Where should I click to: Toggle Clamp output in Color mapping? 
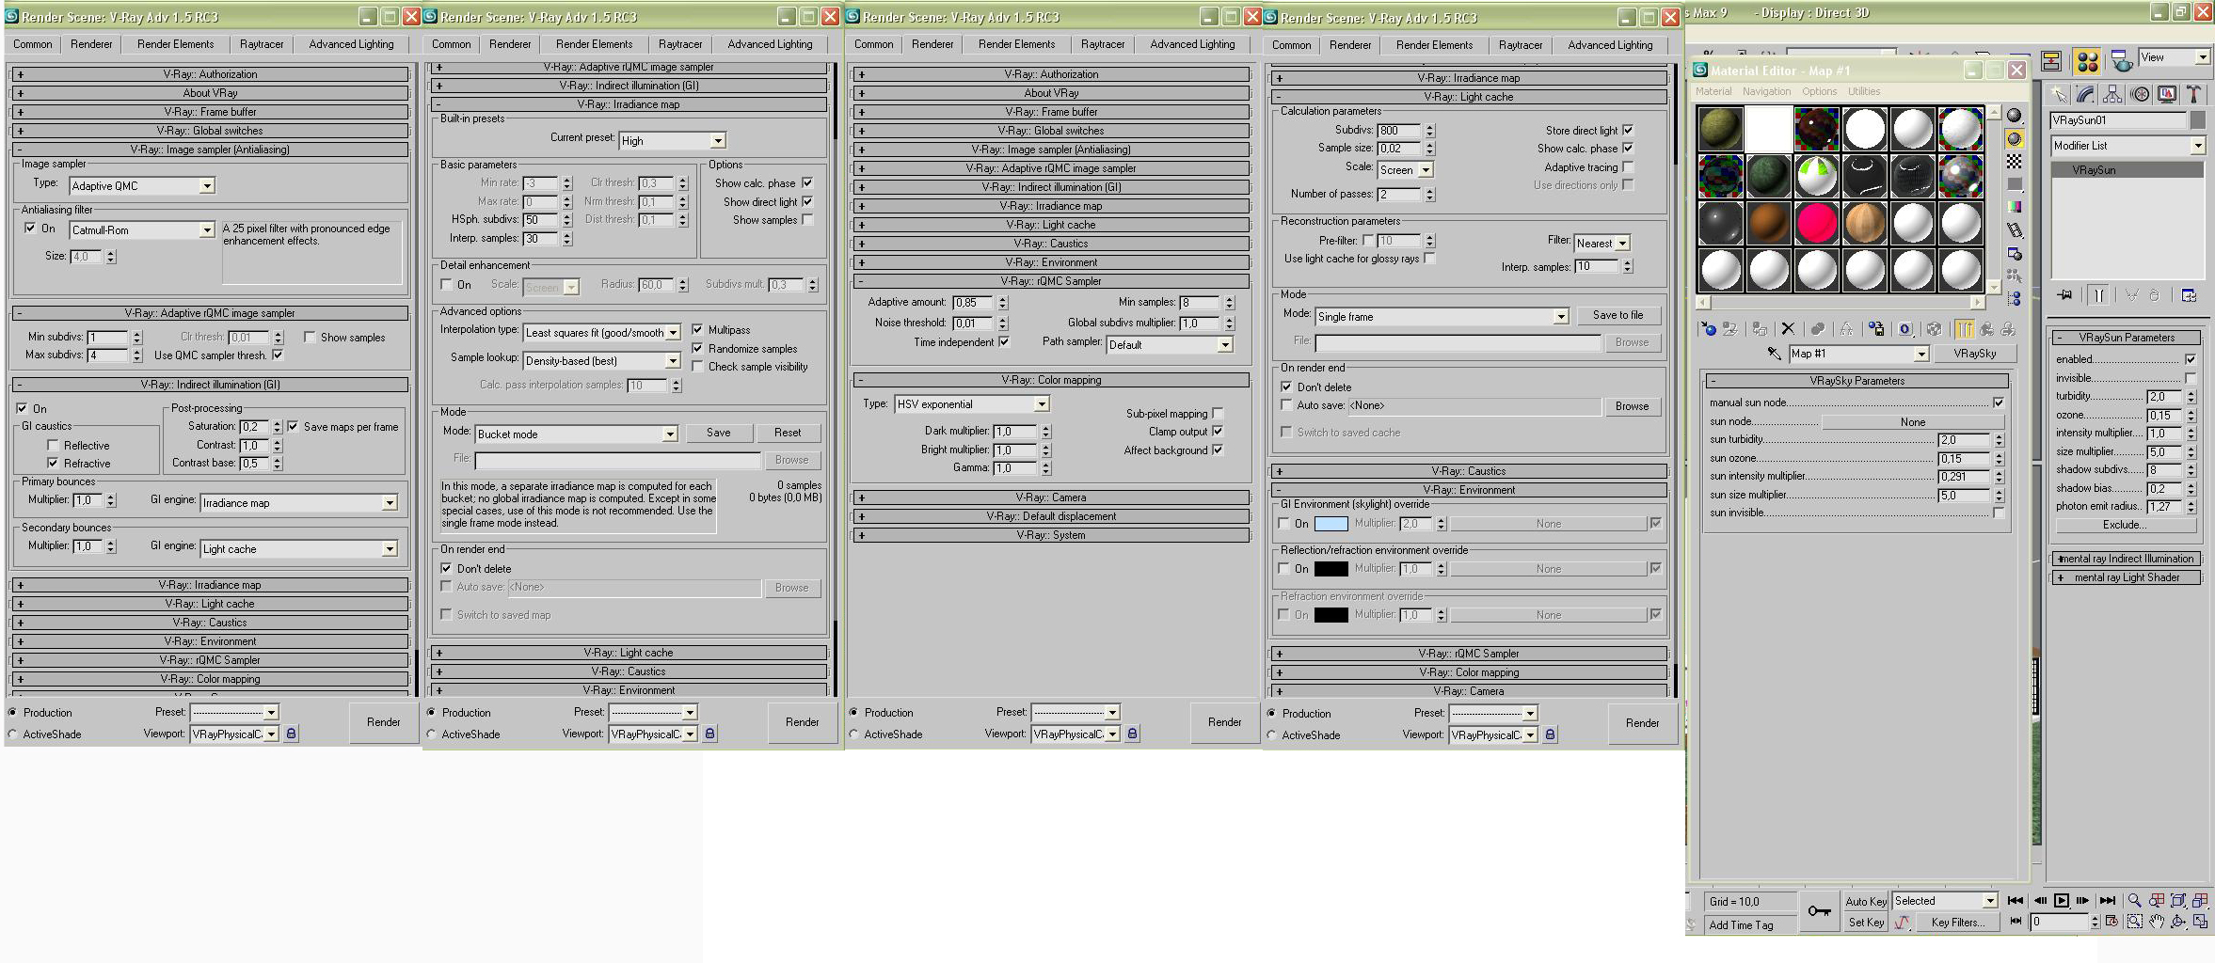[1218, 432]
